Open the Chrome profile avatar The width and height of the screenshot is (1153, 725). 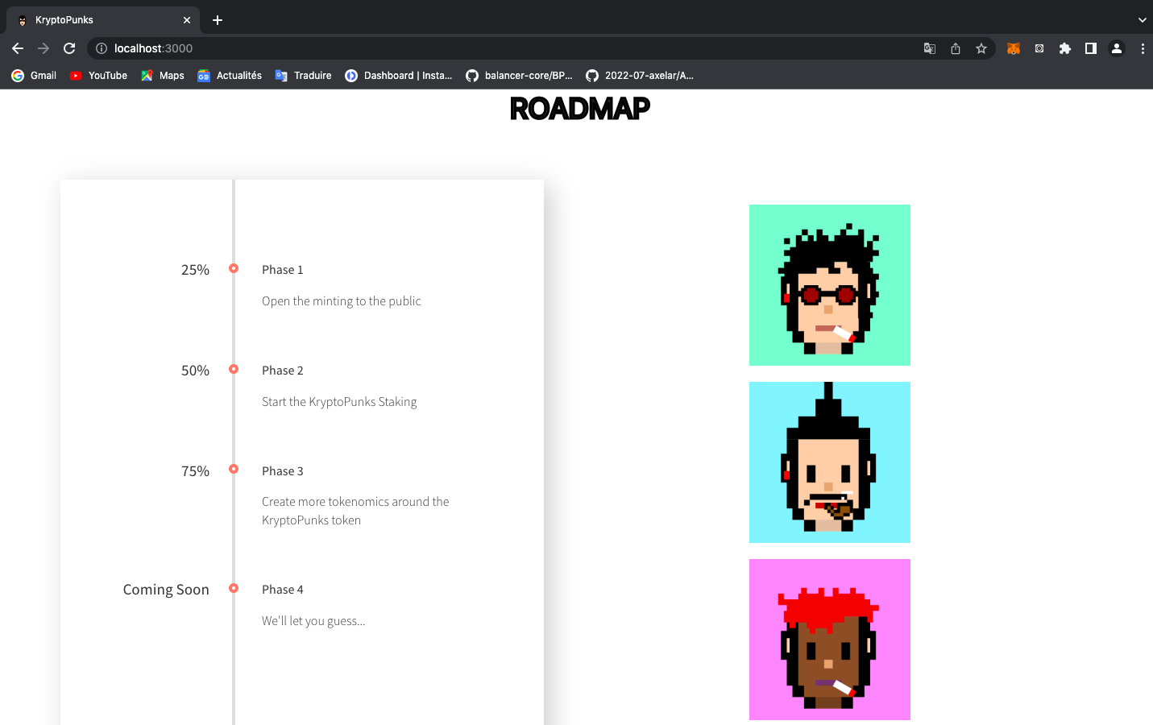point(1117,48)
